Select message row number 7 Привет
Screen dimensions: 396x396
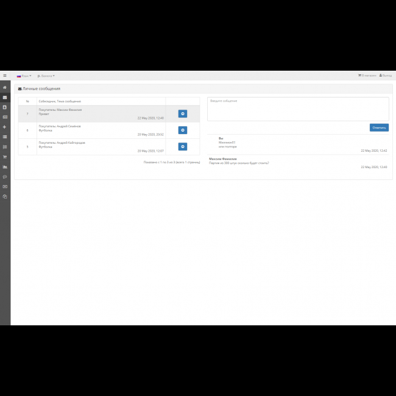tap(101, 114)
